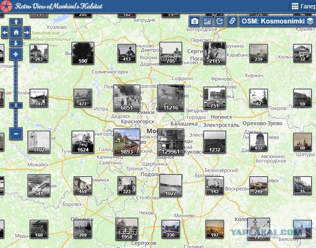Open photo cluster labeled 32
The width and height of the screenshot is (316, 248).
coord(302,53)
